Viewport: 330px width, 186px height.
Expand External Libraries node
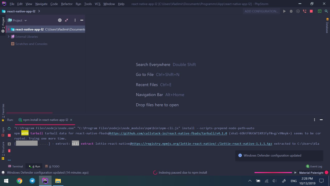coord(9,36)
